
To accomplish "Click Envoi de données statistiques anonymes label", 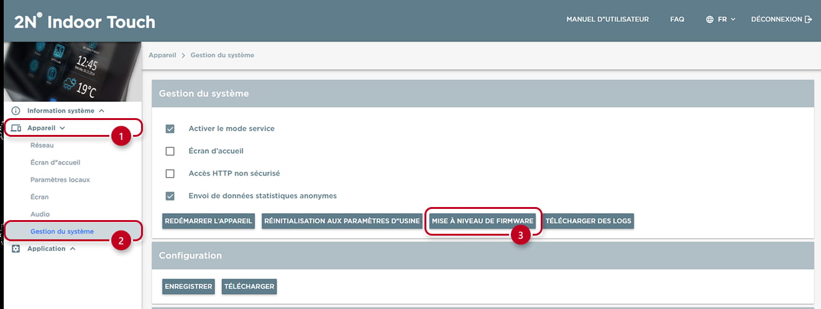I will point(263,196).
